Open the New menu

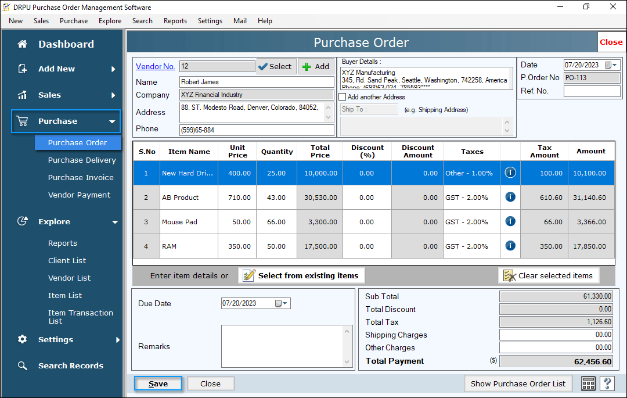pyautogui.click(x=16, y=21)
